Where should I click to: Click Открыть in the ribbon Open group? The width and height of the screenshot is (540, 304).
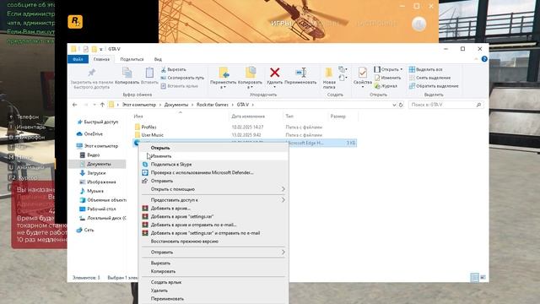pos(388,69)
